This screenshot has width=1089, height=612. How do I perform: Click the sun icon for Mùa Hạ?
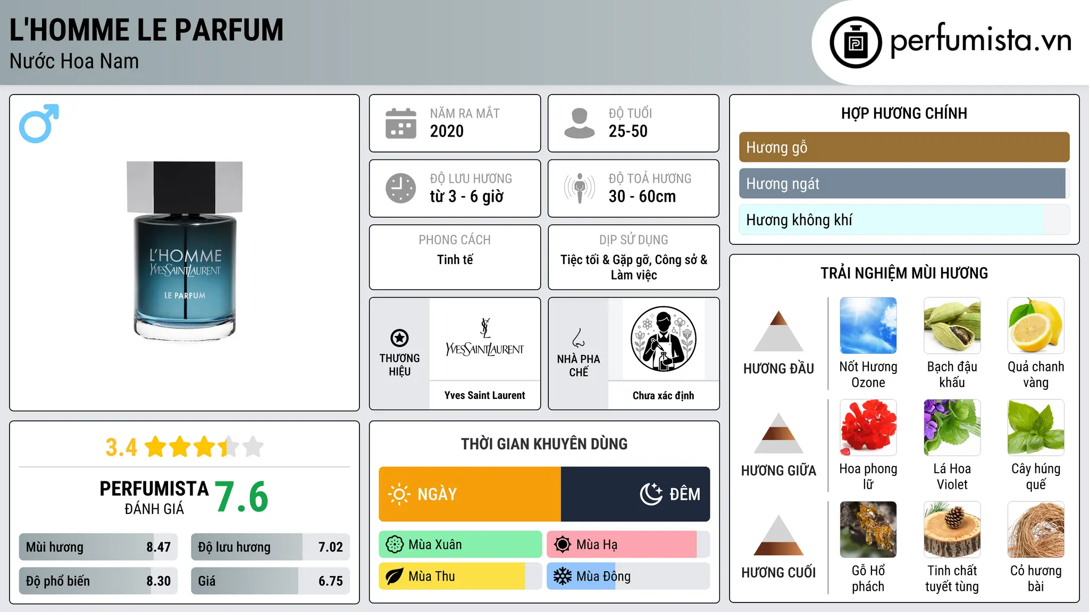tap(563, 545)
